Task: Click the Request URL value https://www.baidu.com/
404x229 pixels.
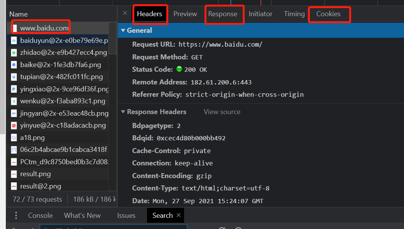Action: 220,44
